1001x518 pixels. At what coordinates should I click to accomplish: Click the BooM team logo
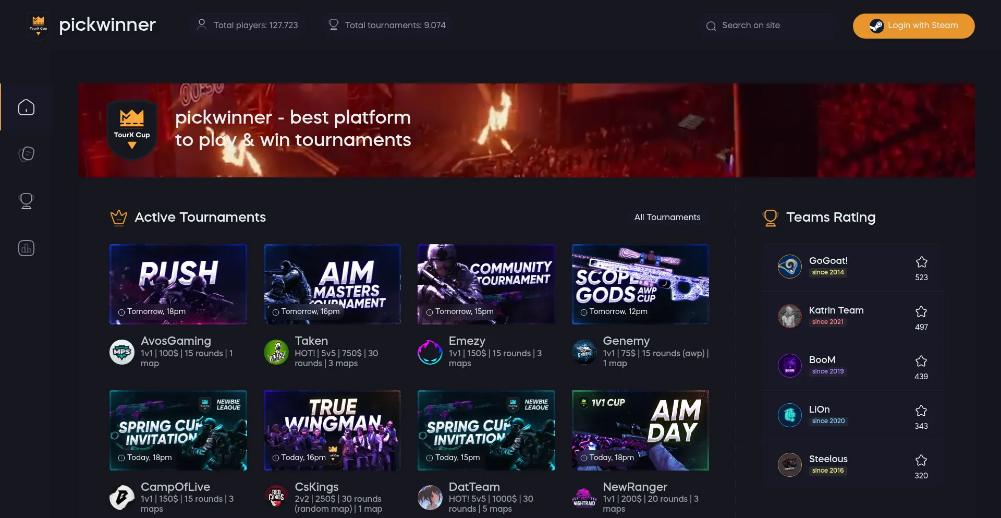tap(790, 366)
